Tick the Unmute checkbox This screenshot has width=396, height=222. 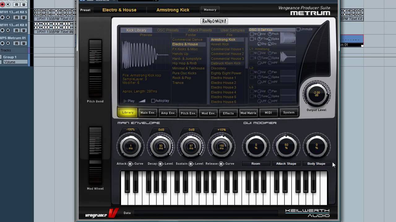tap(298, 29)
